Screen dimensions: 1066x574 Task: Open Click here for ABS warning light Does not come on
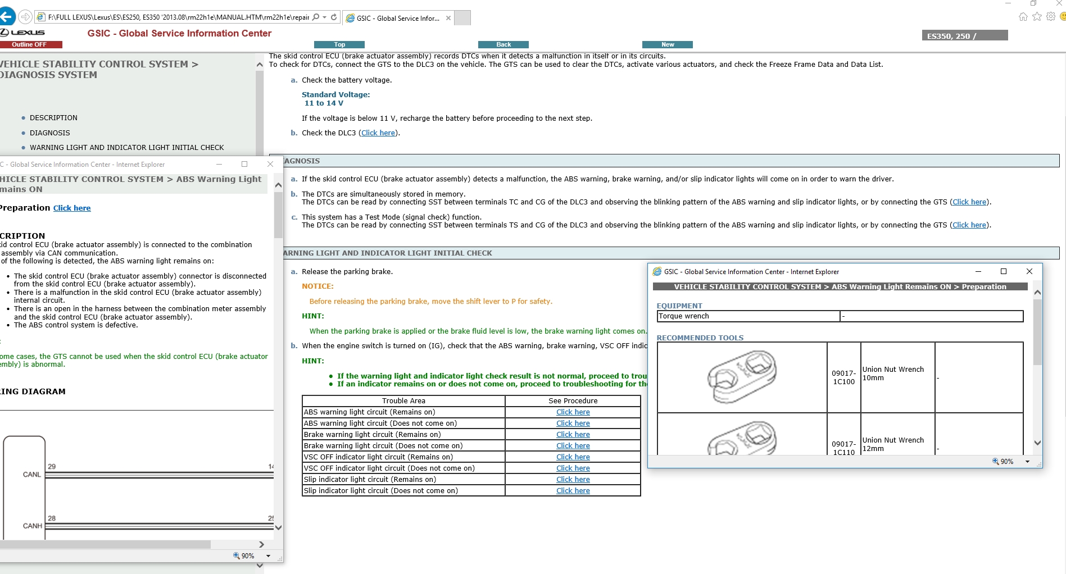pos(573,423)
